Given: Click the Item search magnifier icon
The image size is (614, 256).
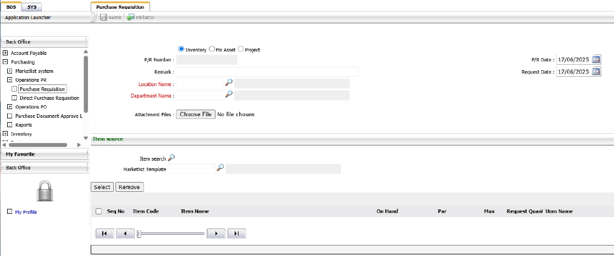Looking at the screenshot, I should [x=172, y=157].
